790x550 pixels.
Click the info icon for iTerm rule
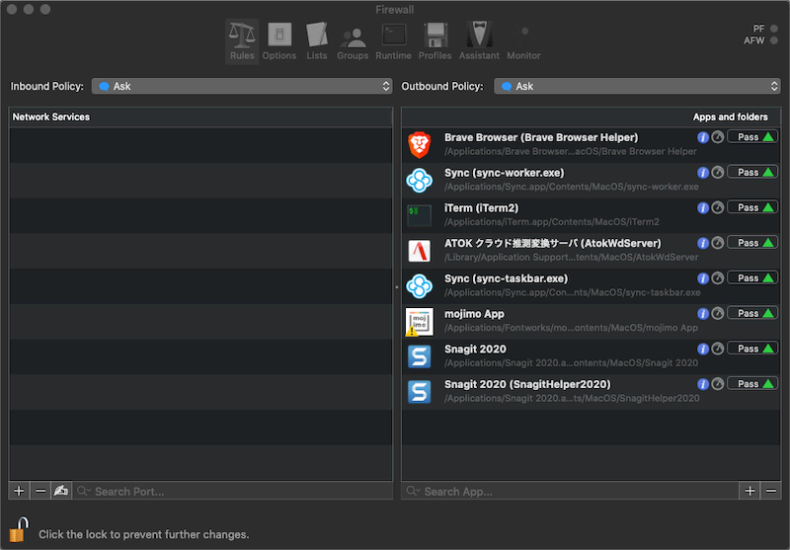pyautogui.click(x=703, y=208)
